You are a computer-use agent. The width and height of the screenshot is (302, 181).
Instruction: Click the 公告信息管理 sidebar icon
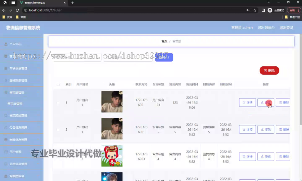[6, 127]
